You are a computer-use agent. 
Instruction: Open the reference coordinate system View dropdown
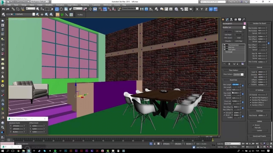coord(78,8)
